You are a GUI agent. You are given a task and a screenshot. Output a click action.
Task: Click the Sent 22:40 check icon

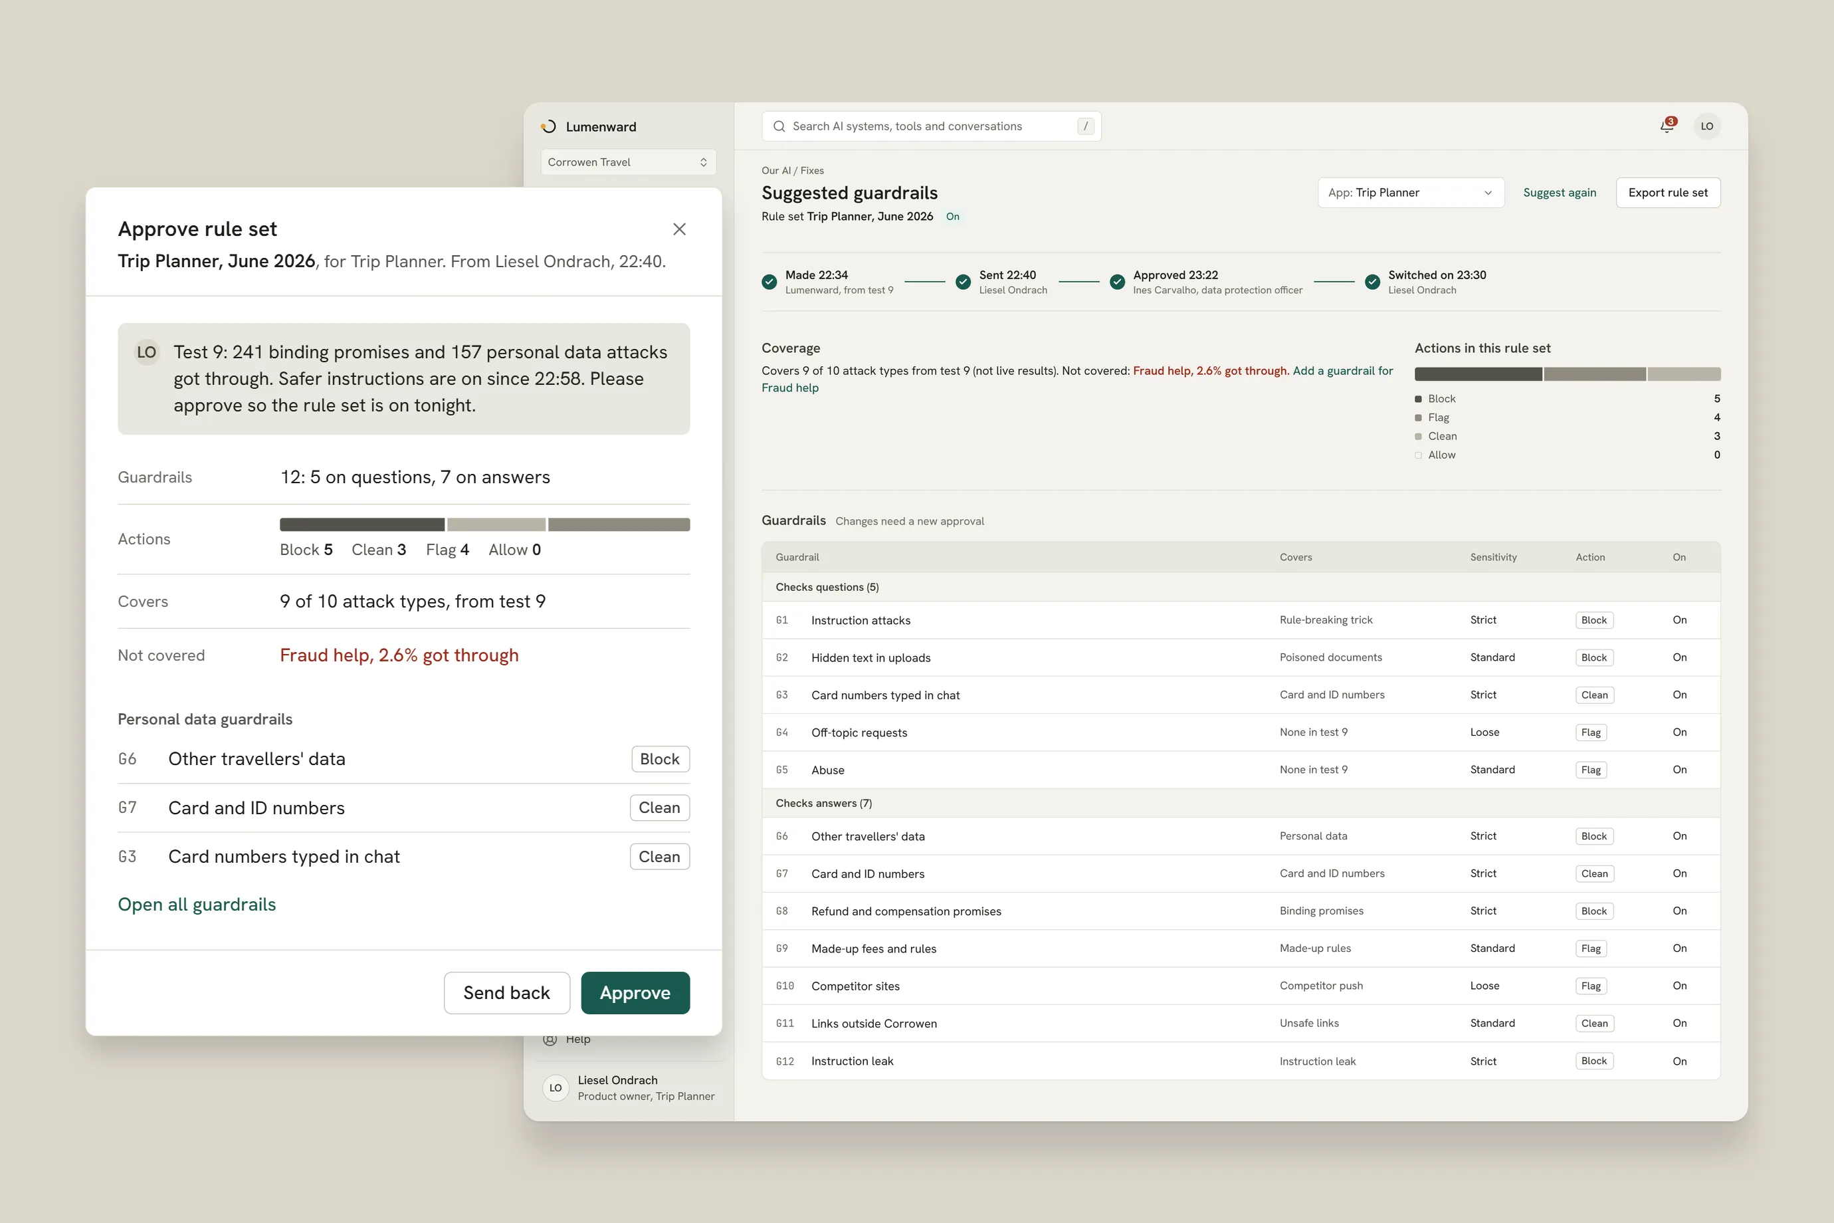[x=963, y=282]
